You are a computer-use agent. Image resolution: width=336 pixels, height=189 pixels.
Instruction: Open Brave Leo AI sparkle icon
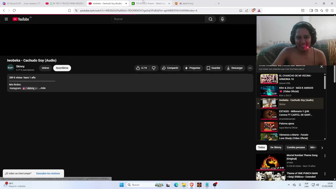point(322,10)
